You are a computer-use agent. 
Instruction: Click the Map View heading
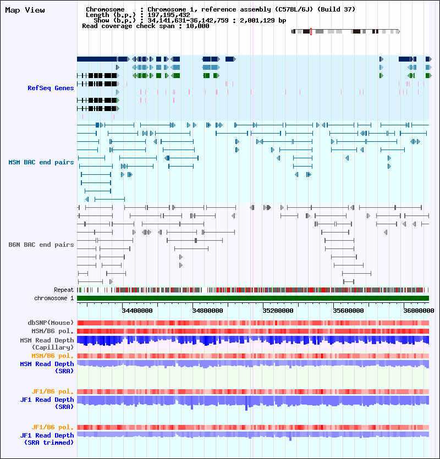point(25,10)
